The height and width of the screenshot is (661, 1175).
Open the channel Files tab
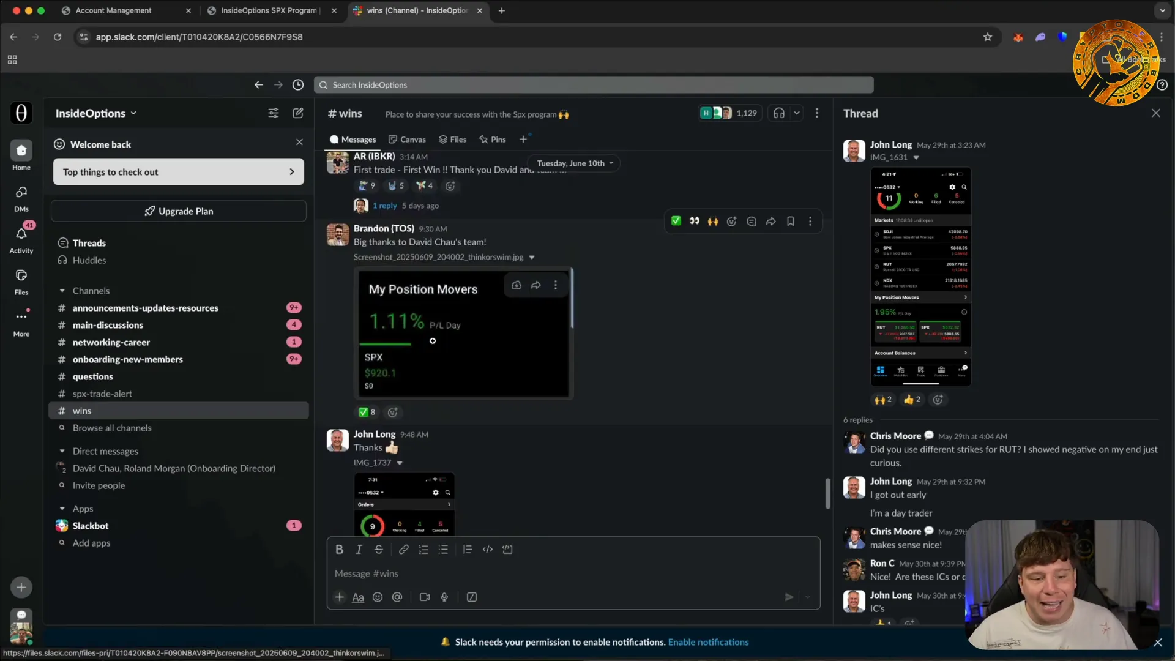click(452, 140)
